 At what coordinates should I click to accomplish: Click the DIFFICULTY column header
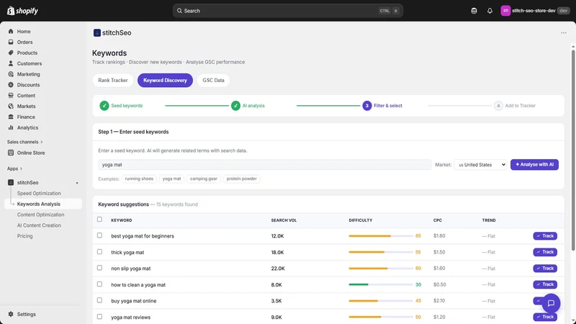click(361, 220)
